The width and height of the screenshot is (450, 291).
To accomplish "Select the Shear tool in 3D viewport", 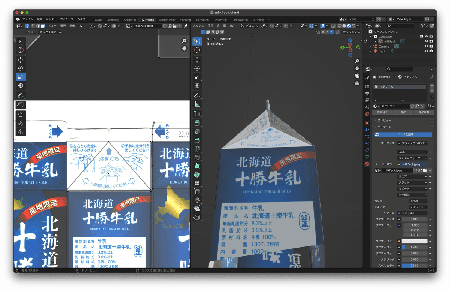I will tap(197, 209).
